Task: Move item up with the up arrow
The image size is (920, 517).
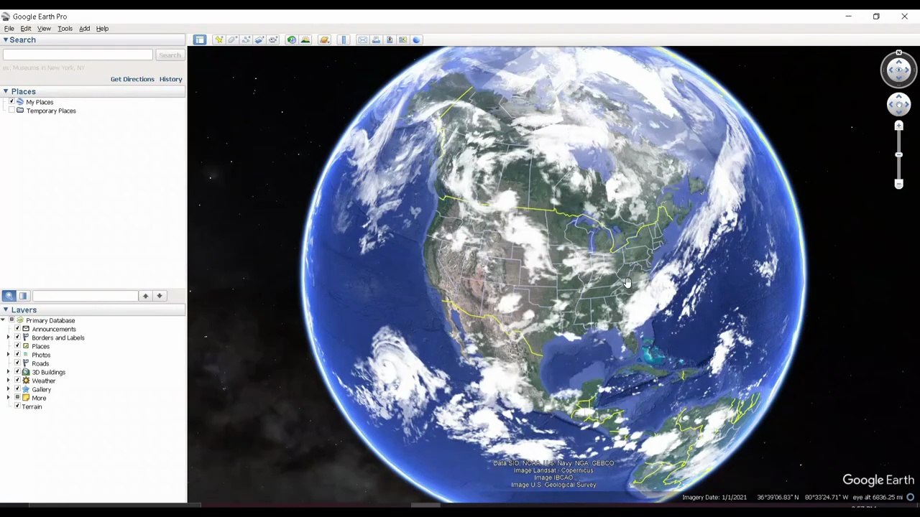Action: tap(145, 296)
